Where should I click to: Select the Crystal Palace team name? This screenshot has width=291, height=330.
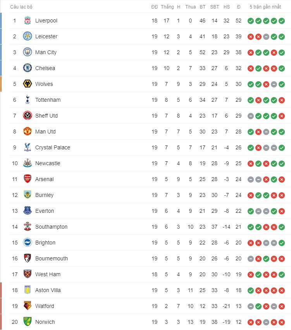[53, 147]
